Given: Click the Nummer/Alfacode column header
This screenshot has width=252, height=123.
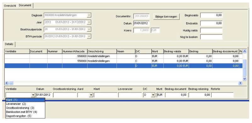Looking at the screenshot, I should point(75,51).
